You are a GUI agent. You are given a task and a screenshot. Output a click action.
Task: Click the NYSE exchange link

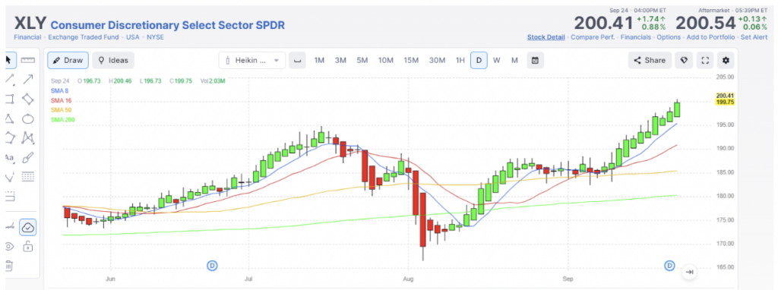(x=155, y=37)
